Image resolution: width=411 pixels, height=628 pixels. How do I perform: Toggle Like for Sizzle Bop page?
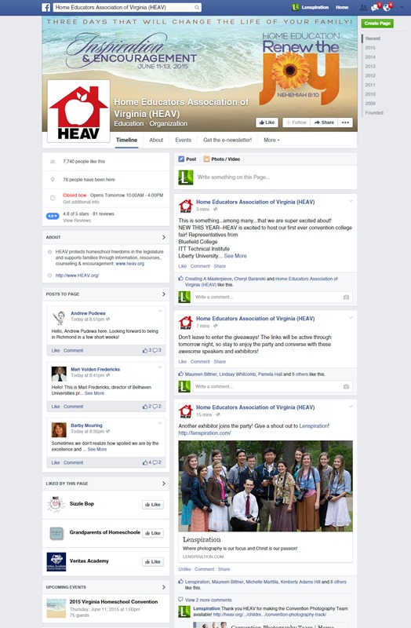(x=153, y=505)
